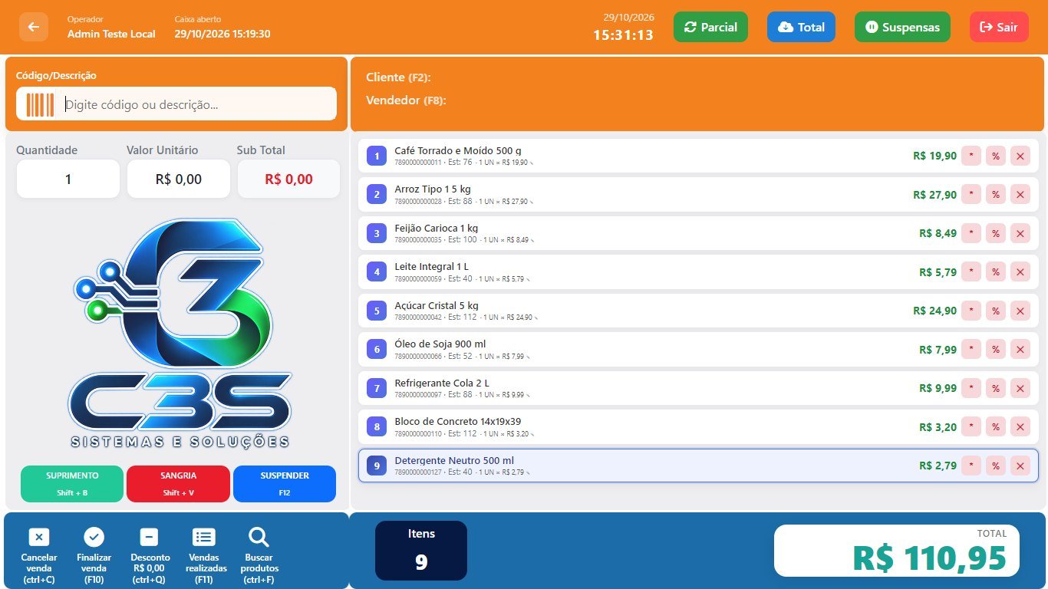Click the Total download button
This screenshot has height=589, width=1048.
pyautogui.click(x=801, y=27)
